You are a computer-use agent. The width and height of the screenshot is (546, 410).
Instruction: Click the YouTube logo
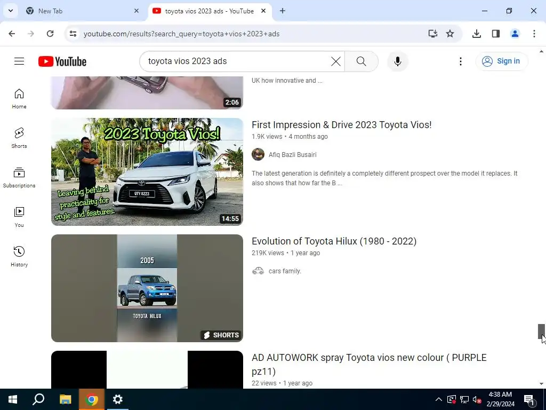click(62, 61)
